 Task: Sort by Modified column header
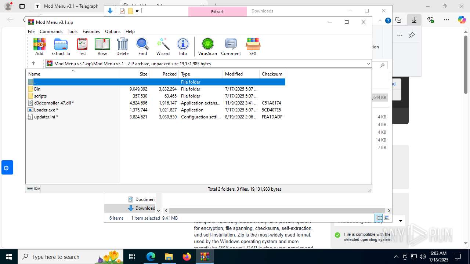pyautogui.click(x=241, y=74)
